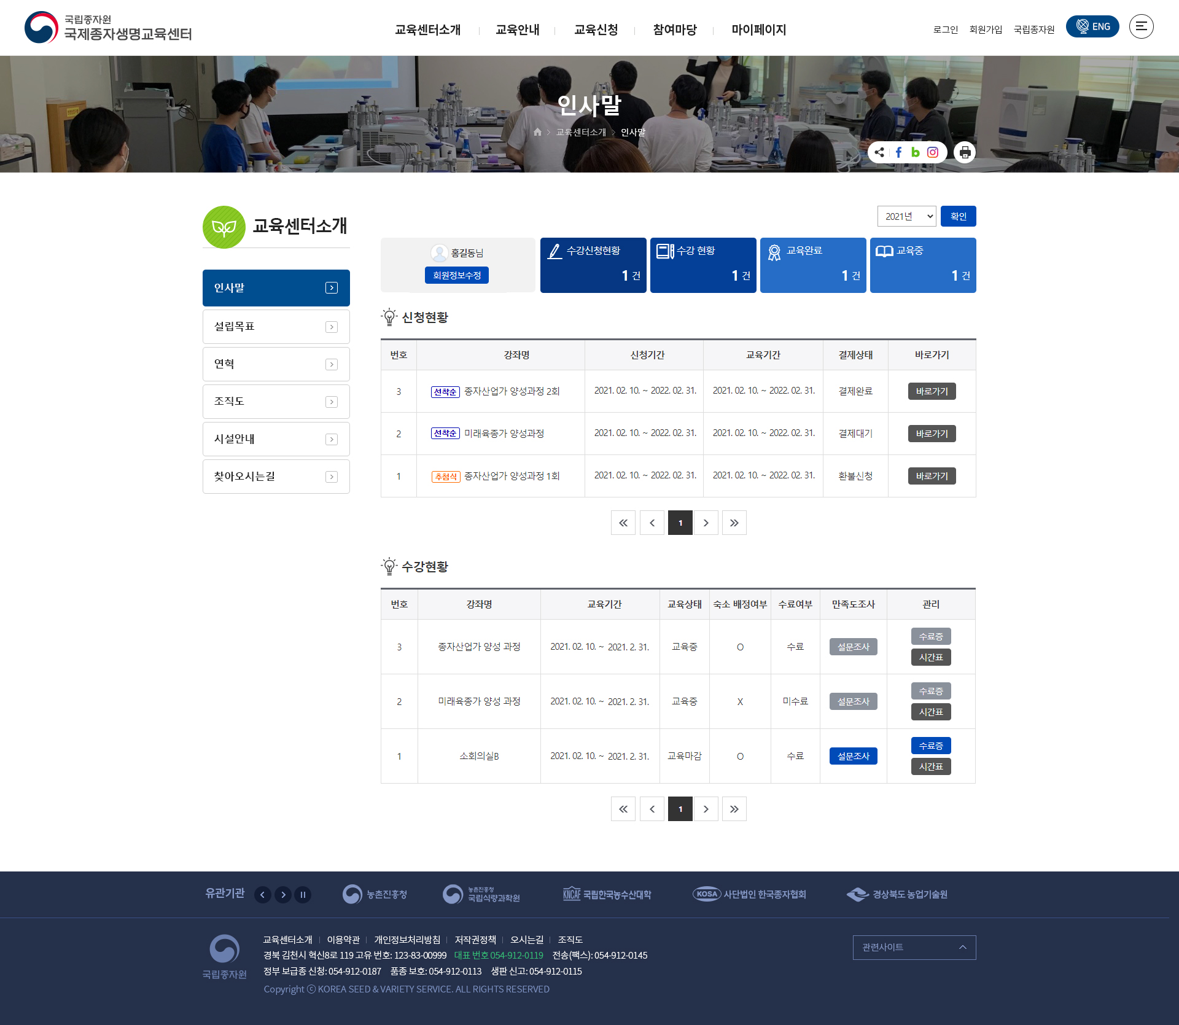
Task: Expand 설립목표 sidebar menu item
Action: (x=276, y=327)
